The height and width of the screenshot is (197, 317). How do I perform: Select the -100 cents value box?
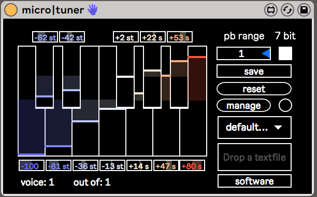[x=32, y=166]
